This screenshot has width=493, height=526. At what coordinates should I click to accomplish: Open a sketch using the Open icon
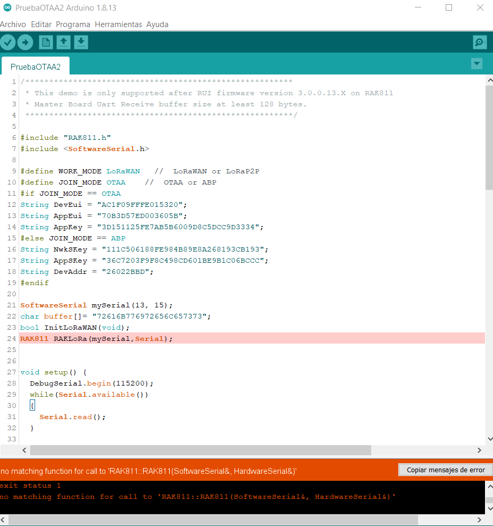click(x=63, y=43)
